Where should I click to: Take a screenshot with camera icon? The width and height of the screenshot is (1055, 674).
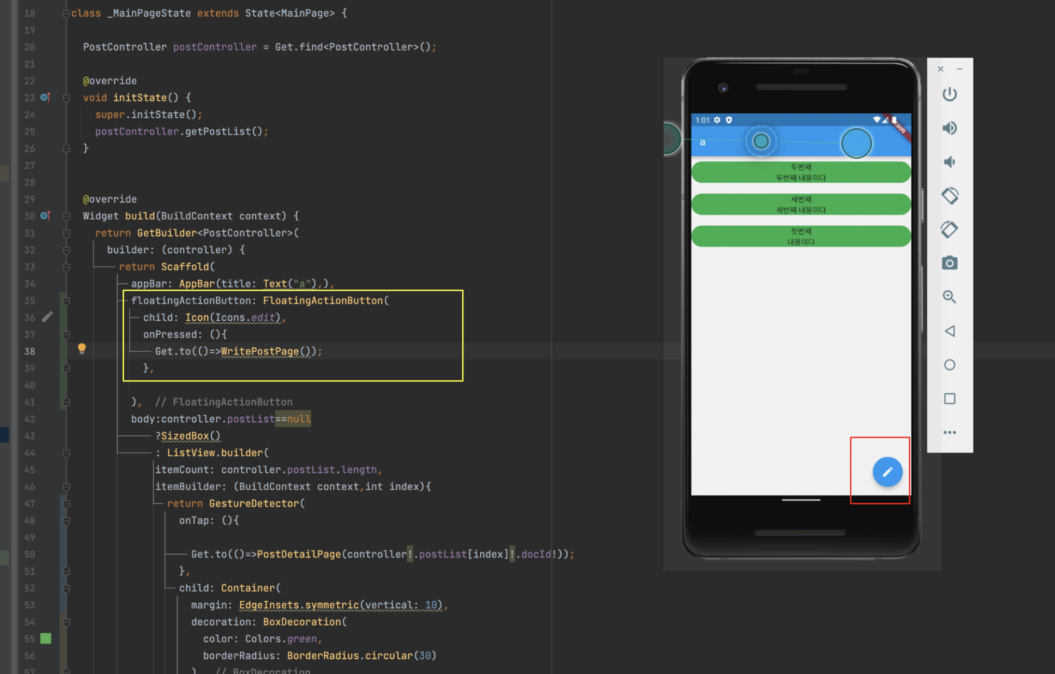[x=949, y=263]
